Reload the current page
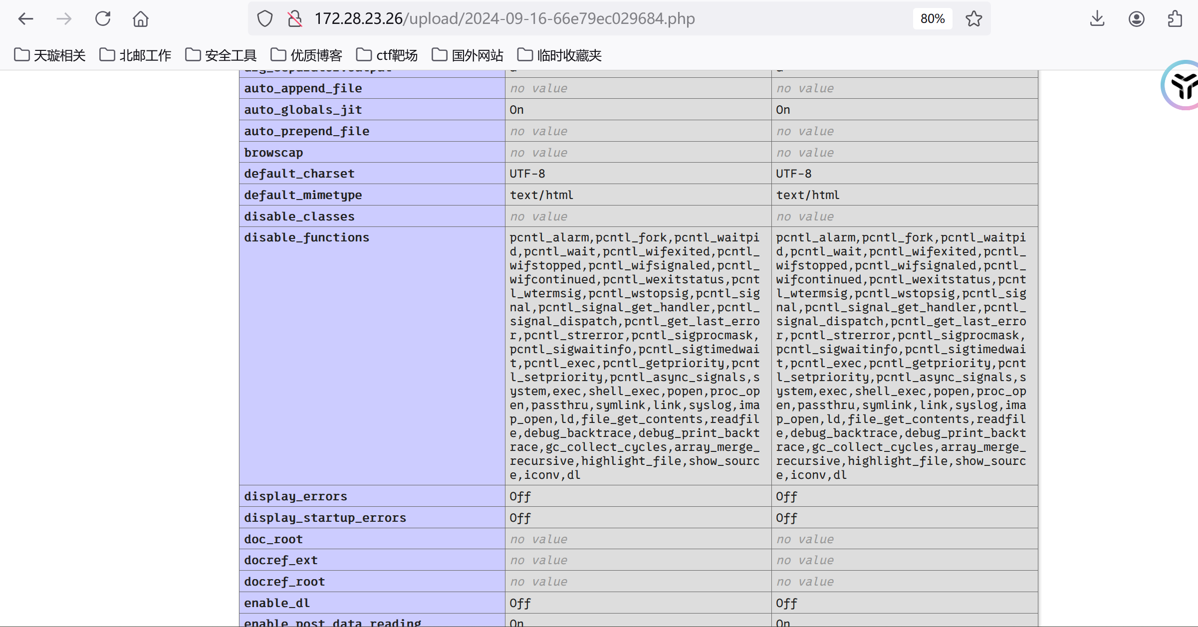The height and width of the screenshot is (627, 1198). pos(103,19)
